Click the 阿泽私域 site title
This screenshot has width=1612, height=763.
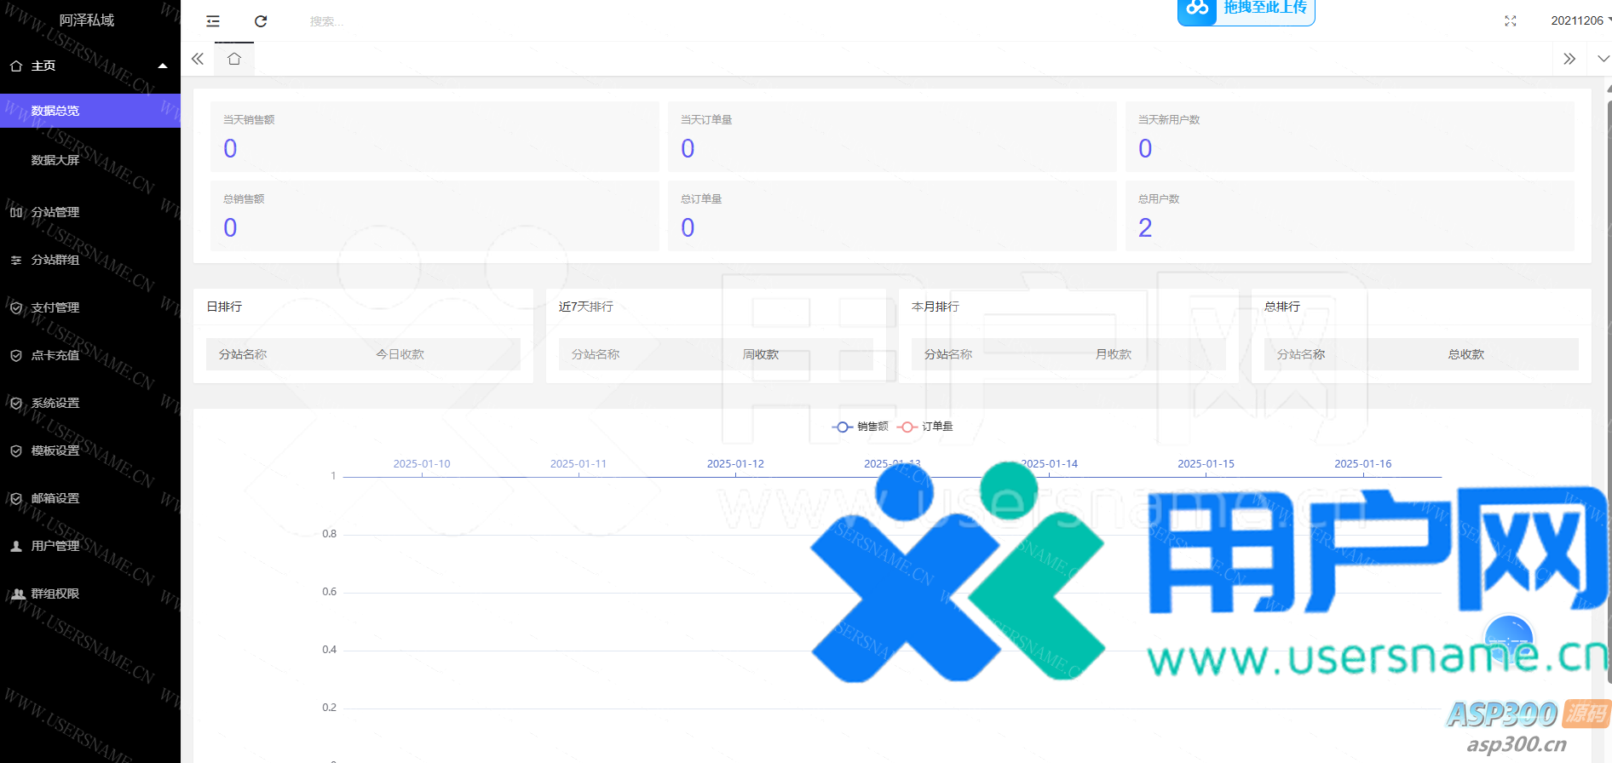tap(87, 20)
